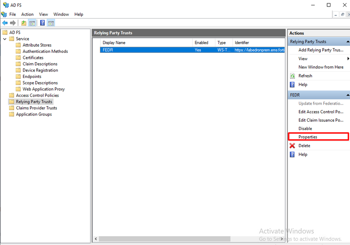This screenshot has width=350, height=245.
Task: Collapse the Service tree node
Action: pyautogui.click(x=5, y=39)
